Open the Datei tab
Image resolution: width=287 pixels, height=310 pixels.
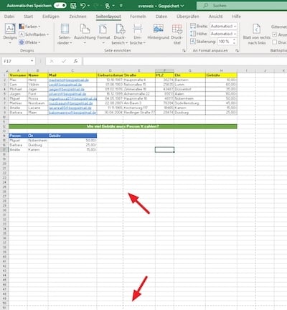click(9, 17)
